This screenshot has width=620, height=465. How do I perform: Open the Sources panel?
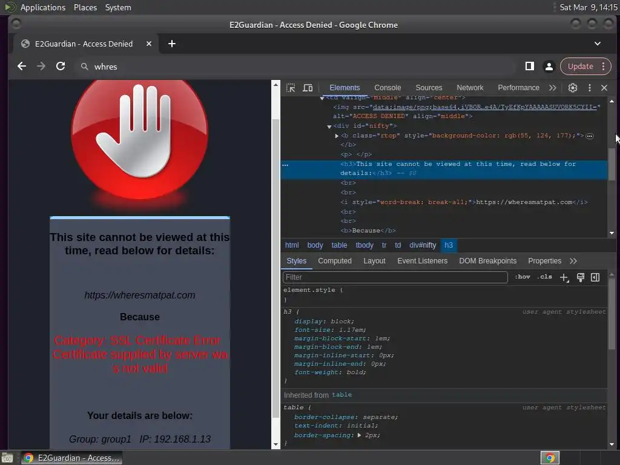pos(429,88)
